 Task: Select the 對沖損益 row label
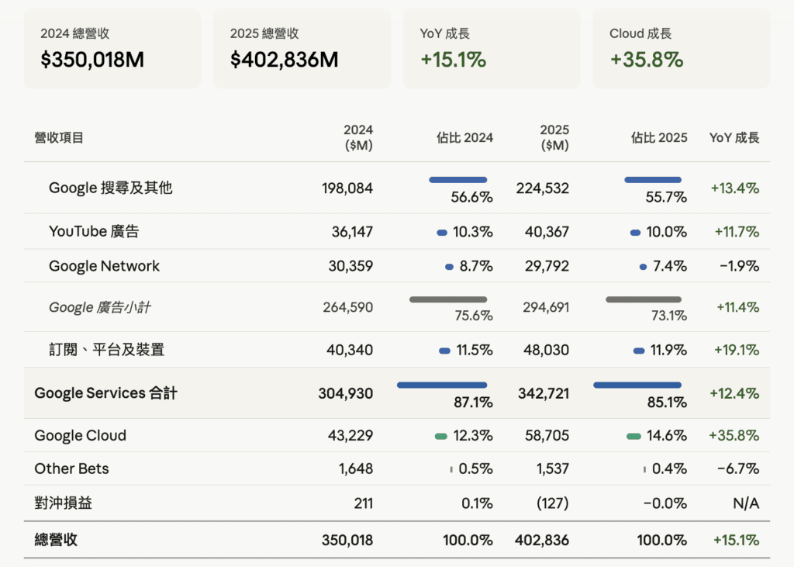(x=64, y=503)
